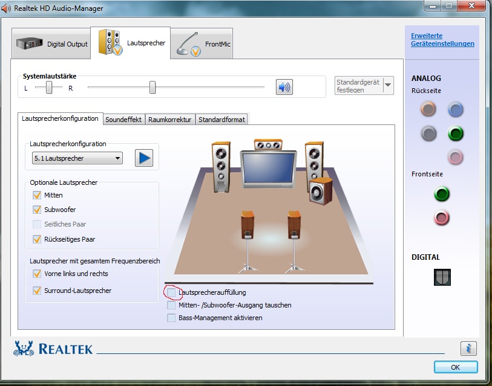Click the front left speaker in the room
492x386 pixels.
pos(221,167)
